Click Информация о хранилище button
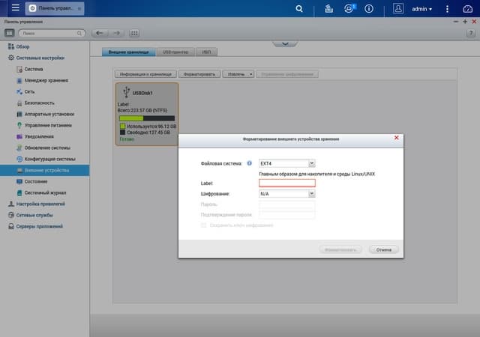 coord(145,74)
